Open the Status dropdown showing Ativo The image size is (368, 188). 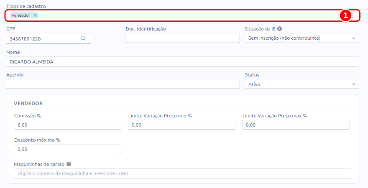click(x=302, y=84)
